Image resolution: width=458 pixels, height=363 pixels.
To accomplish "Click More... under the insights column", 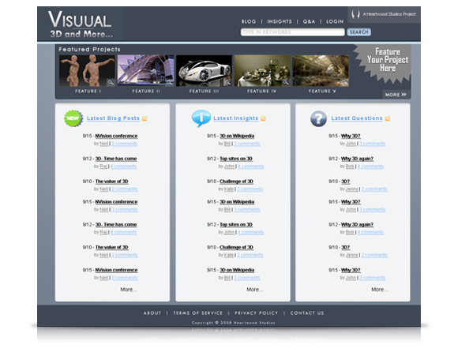I will tap(255, 290).
